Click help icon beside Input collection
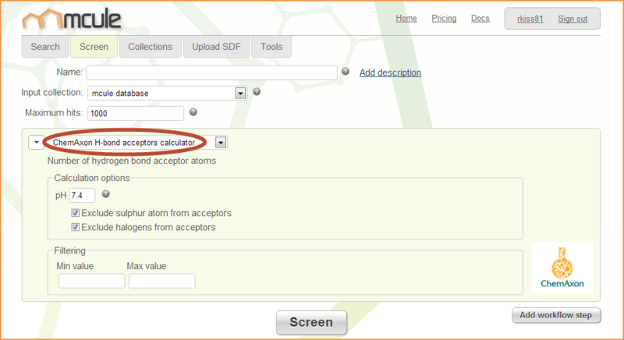Screen dimensions: 624x340 [257, 92]
